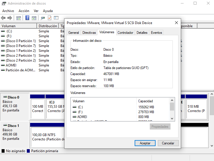Click the checklist properties toolbar icon
The image size is (214, 161).
56,18
